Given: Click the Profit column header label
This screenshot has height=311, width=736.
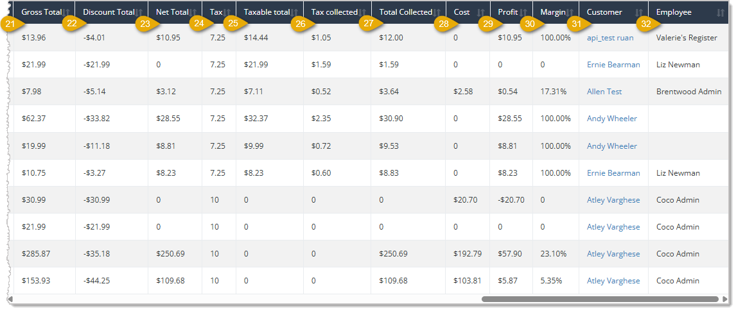Looking at the screenshot, I should pos(508,12).
